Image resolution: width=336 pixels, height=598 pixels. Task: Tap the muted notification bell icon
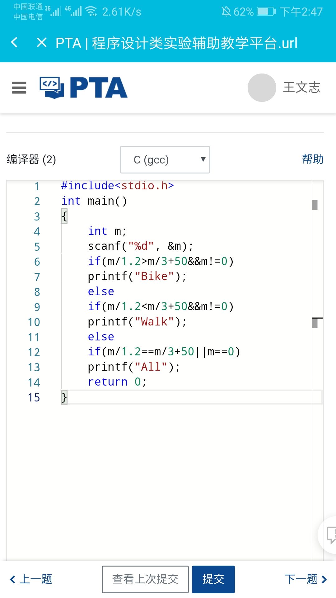click(x=226, y=12)
